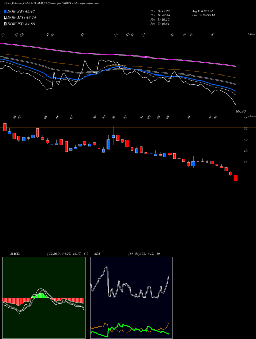
Task: Click the blue DOW ST legend swatch
Action: [x=5, y=11]
